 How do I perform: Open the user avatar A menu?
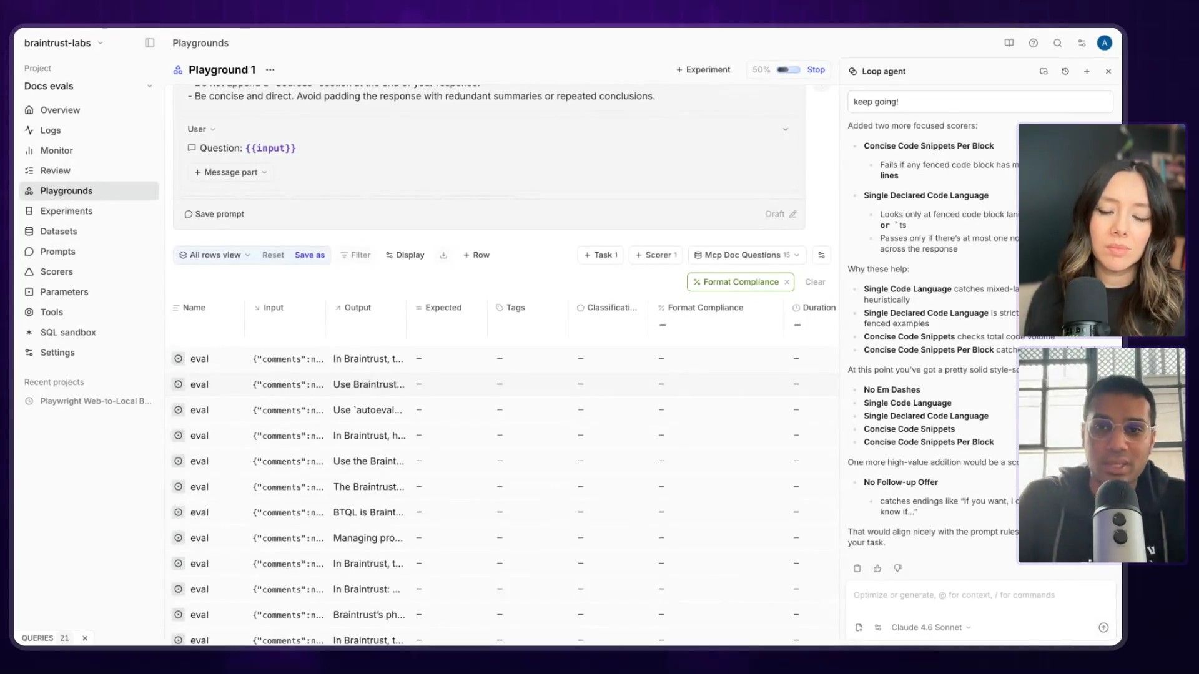(x=1105, y=43)
